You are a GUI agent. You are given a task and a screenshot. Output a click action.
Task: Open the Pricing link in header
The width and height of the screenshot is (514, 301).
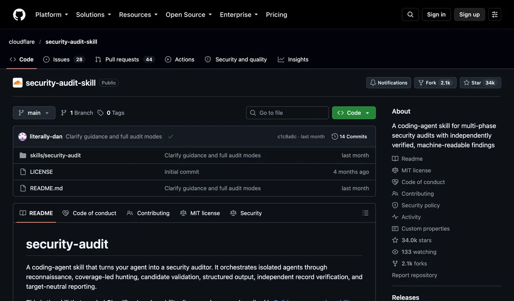click(x=277, y=15)
